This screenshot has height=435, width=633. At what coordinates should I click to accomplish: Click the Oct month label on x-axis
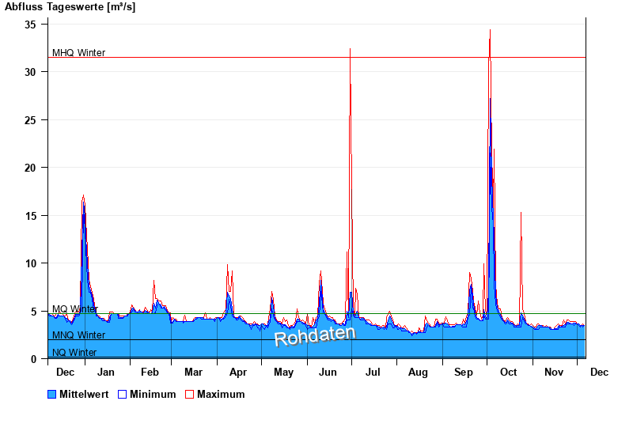pos(508,373)
